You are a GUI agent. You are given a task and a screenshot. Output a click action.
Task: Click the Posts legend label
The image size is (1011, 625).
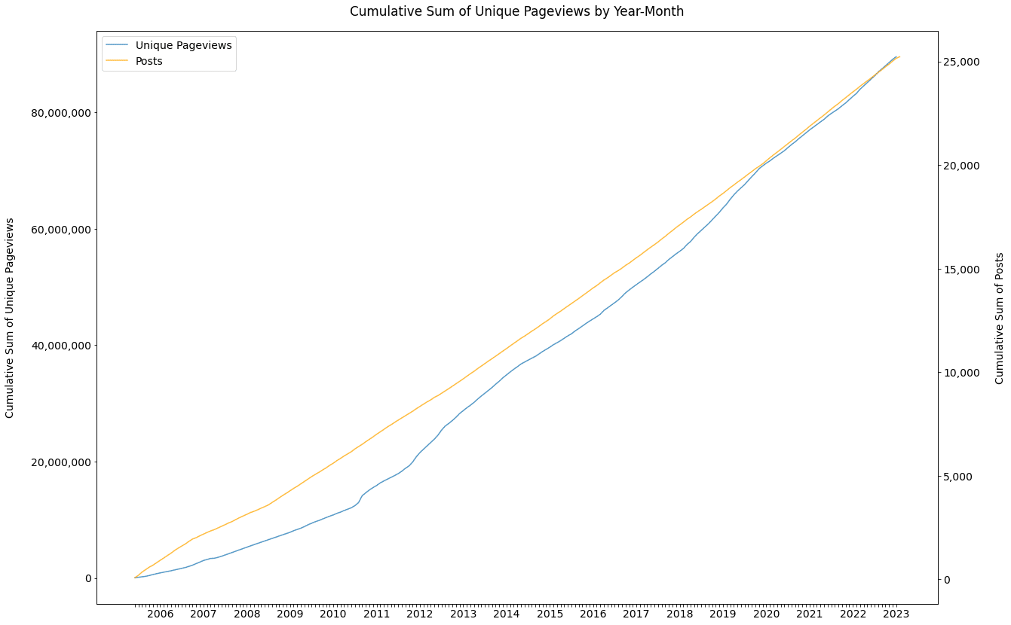[x=149, y=62]
